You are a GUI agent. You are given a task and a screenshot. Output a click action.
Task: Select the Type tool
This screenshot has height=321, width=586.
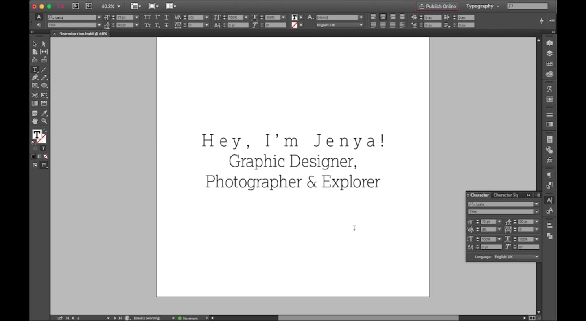tap(35, 69)
